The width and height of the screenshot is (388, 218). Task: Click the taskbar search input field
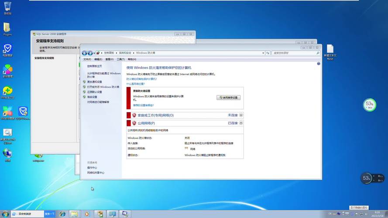coord(27,214)
